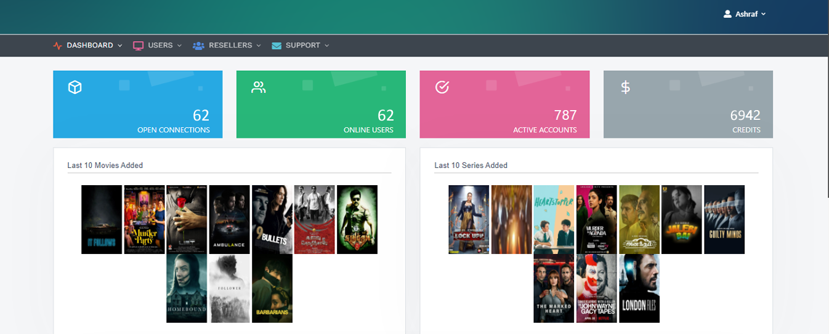Open the olive-green Tamil series poster
Image resolution: width=829 pixels, height=334 pixels.
[x=639, y=220]
